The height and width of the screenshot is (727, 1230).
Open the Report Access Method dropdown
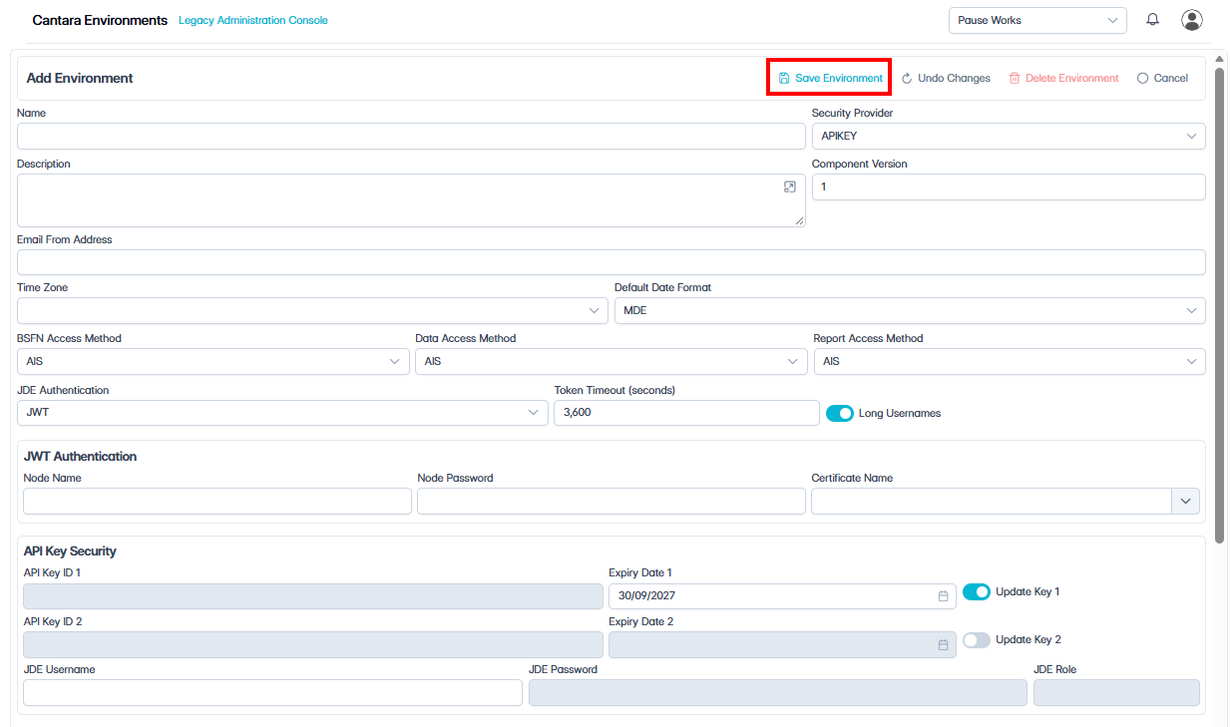click(1010, 362)
